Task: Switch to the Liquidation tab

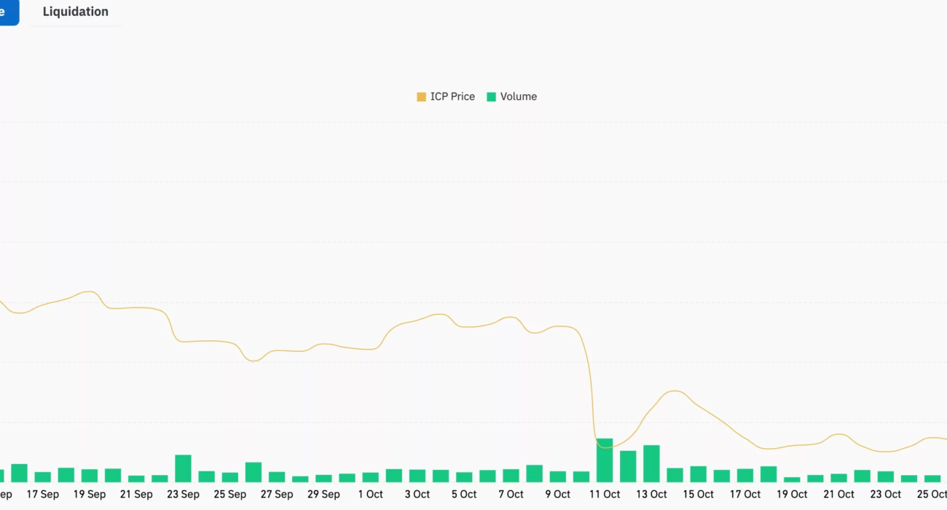Action: click(x=76, y=12)
